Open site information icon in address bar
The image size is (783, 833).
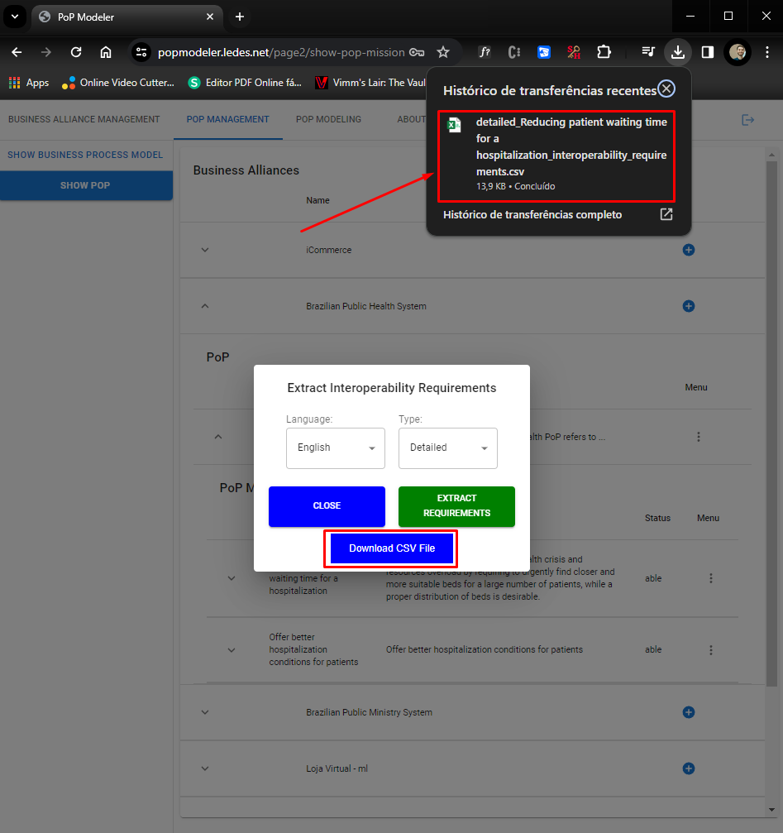pos(141,52)
